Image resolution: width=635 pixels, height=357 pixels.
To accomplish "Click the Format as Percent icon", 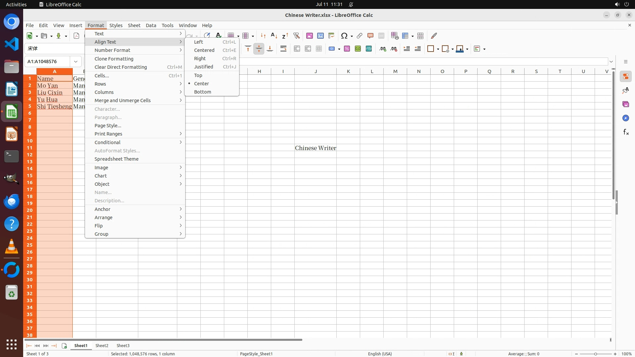I will click(x=347, y=49).
